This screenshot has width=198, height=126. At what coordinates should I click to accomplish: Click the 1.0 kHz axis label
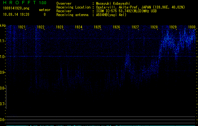point(3,57)
